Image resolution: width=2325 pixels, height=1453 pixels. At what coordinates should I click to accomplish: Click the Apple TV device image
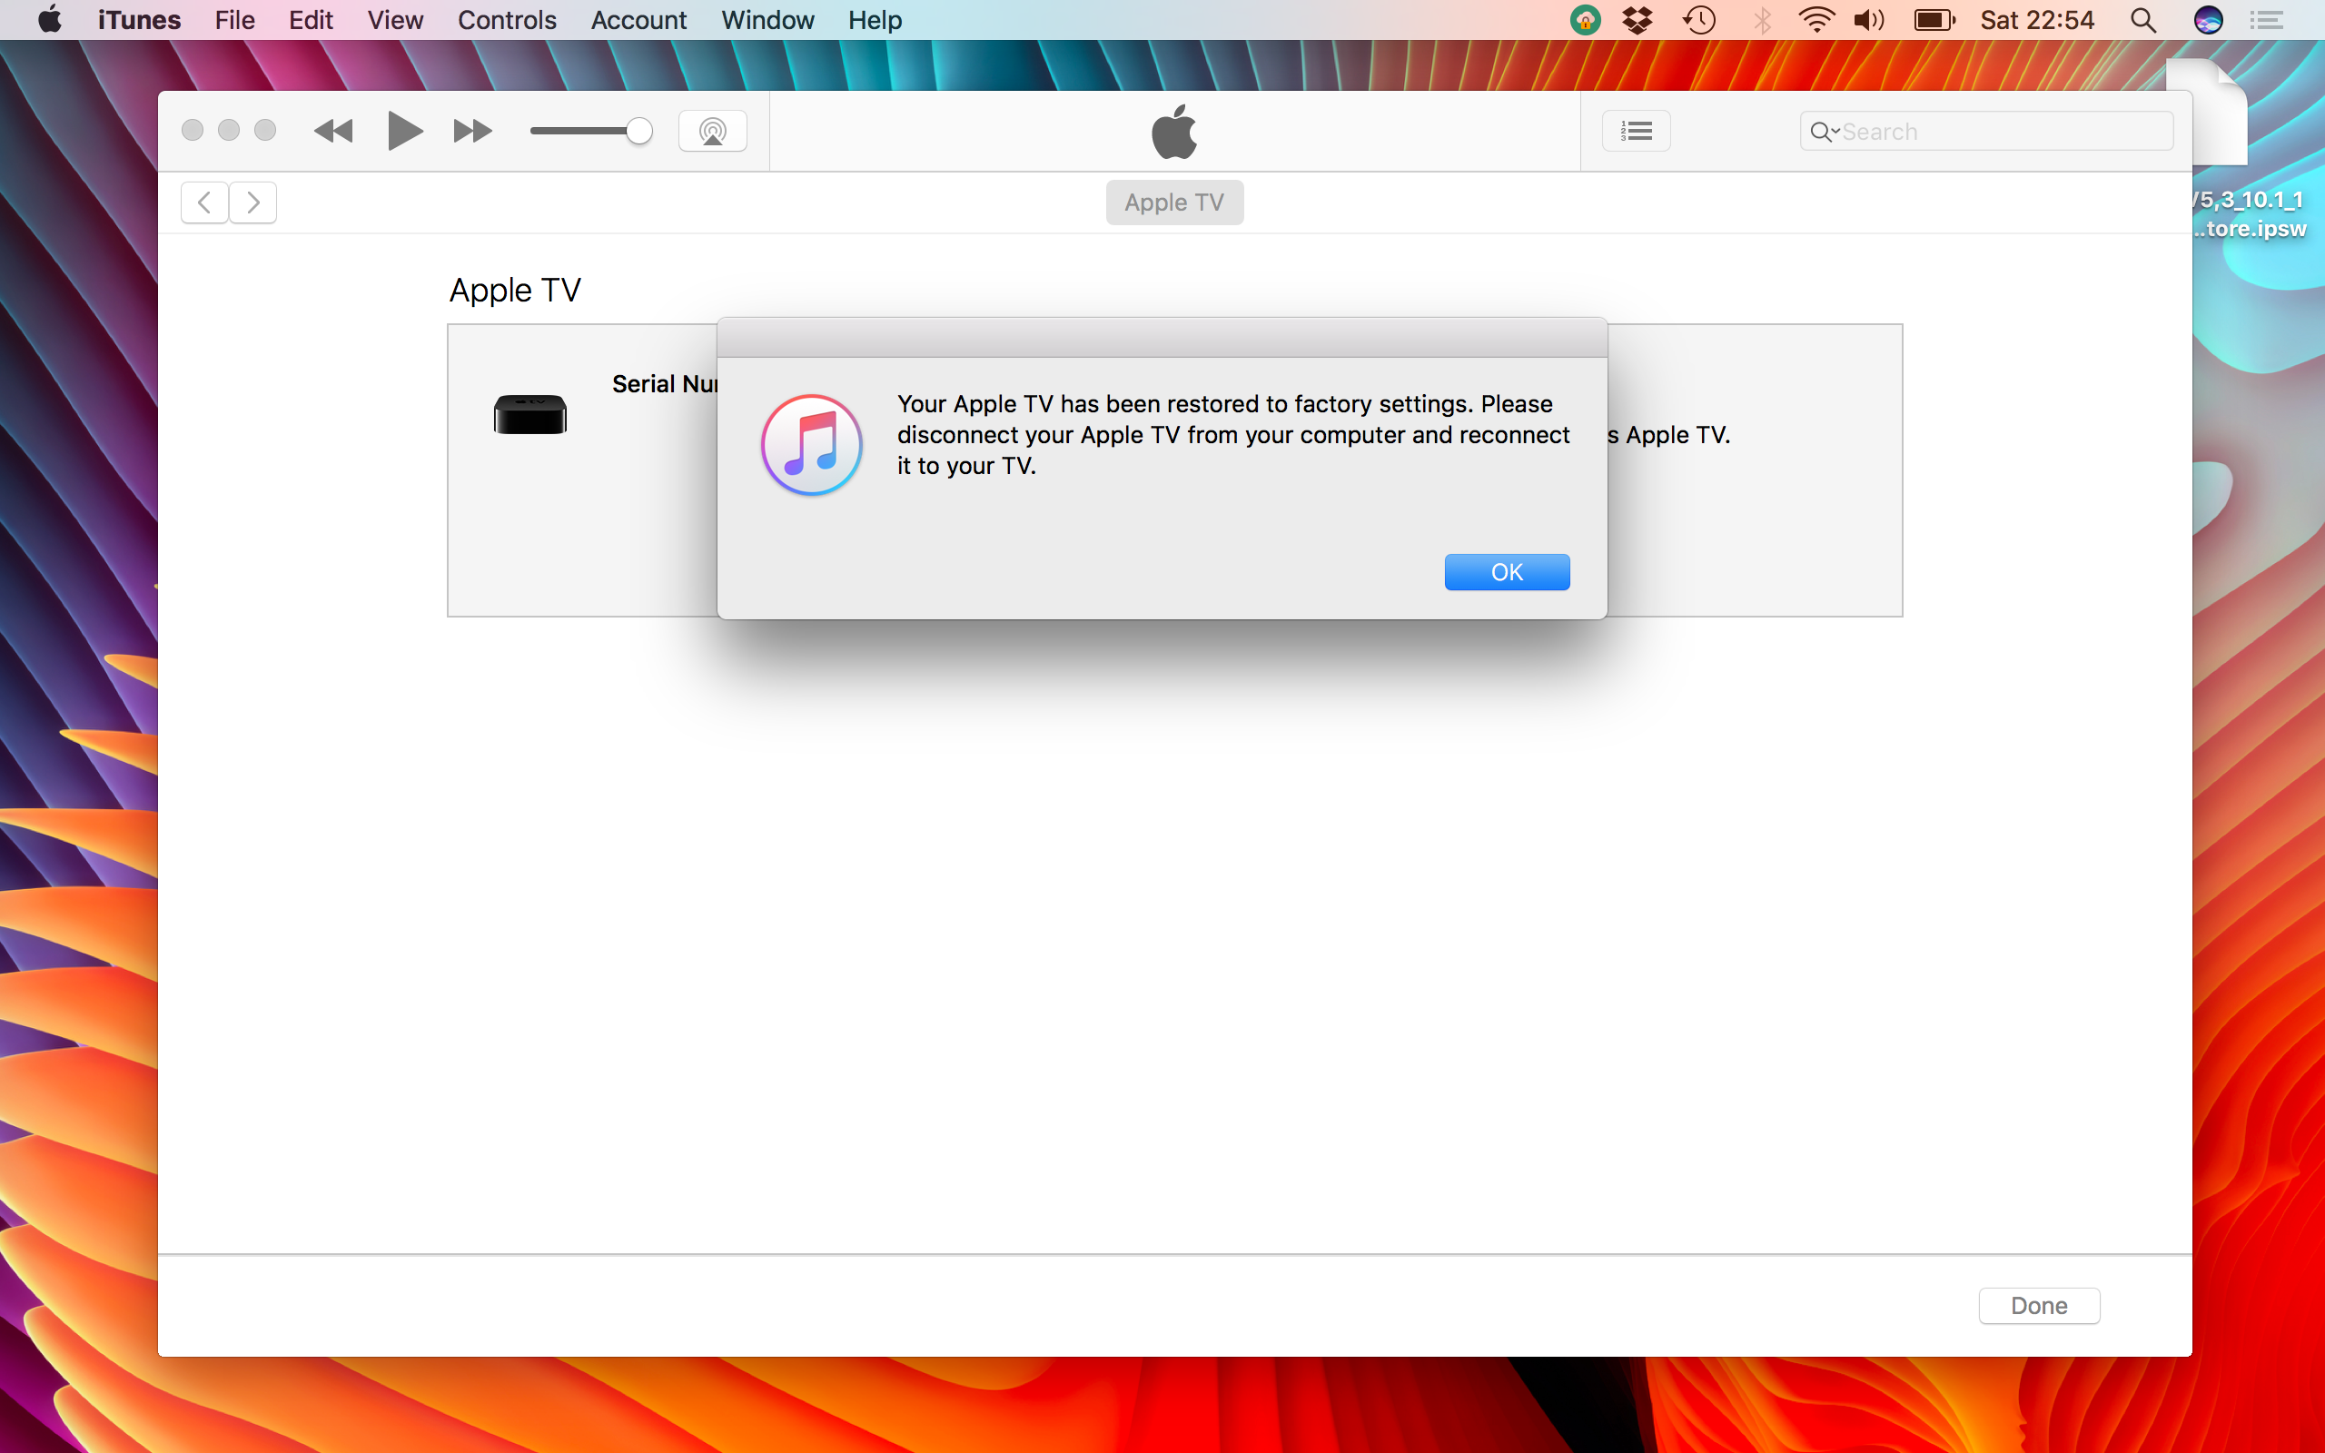(530, 414)
